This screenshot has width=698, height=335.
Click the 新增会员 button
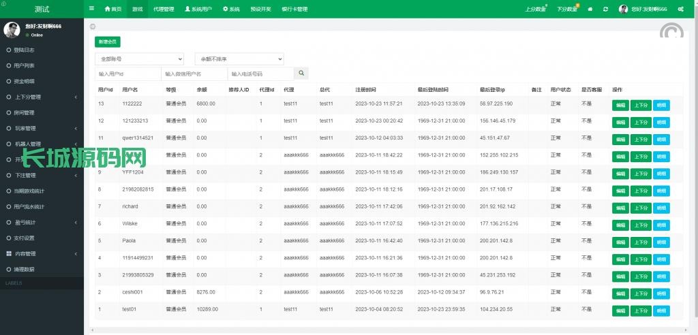[x=106, y=42]
